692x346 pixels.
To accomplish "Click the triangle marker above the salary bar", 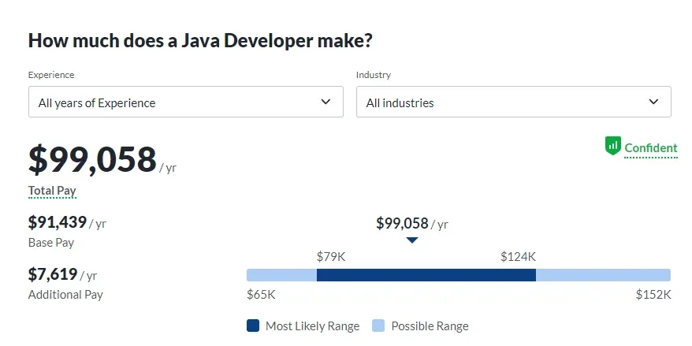I will tap(412, 240).
